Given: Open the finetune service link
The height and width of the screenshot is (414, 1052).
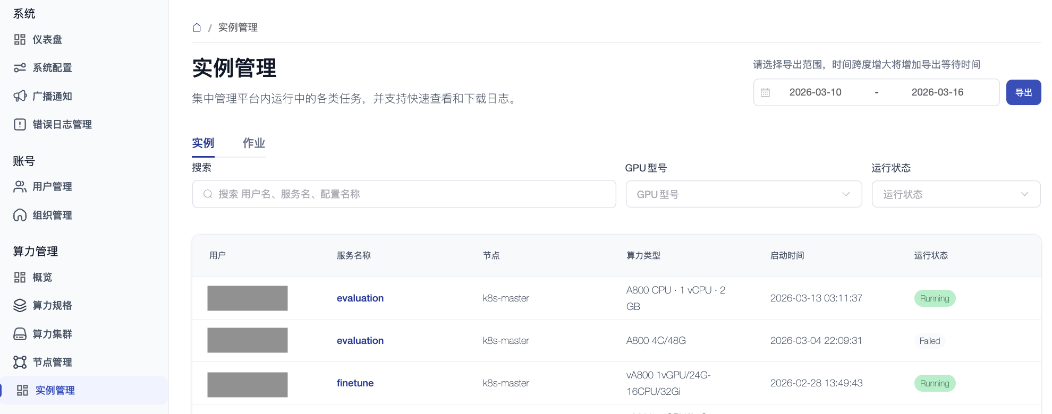Looking at the screenshot, I should click(355, 383).
